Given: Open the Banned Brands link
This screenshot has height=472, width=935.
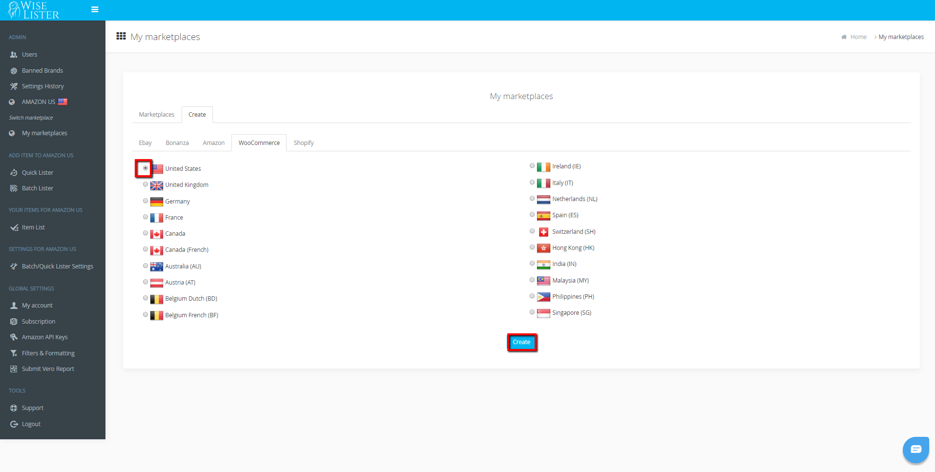Looking at the screenshot, I should pos(42,71).
